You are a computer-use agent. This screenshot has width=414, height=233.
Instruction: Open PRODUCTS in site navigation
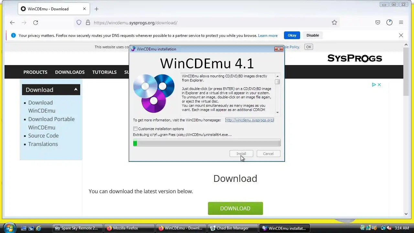35,72
